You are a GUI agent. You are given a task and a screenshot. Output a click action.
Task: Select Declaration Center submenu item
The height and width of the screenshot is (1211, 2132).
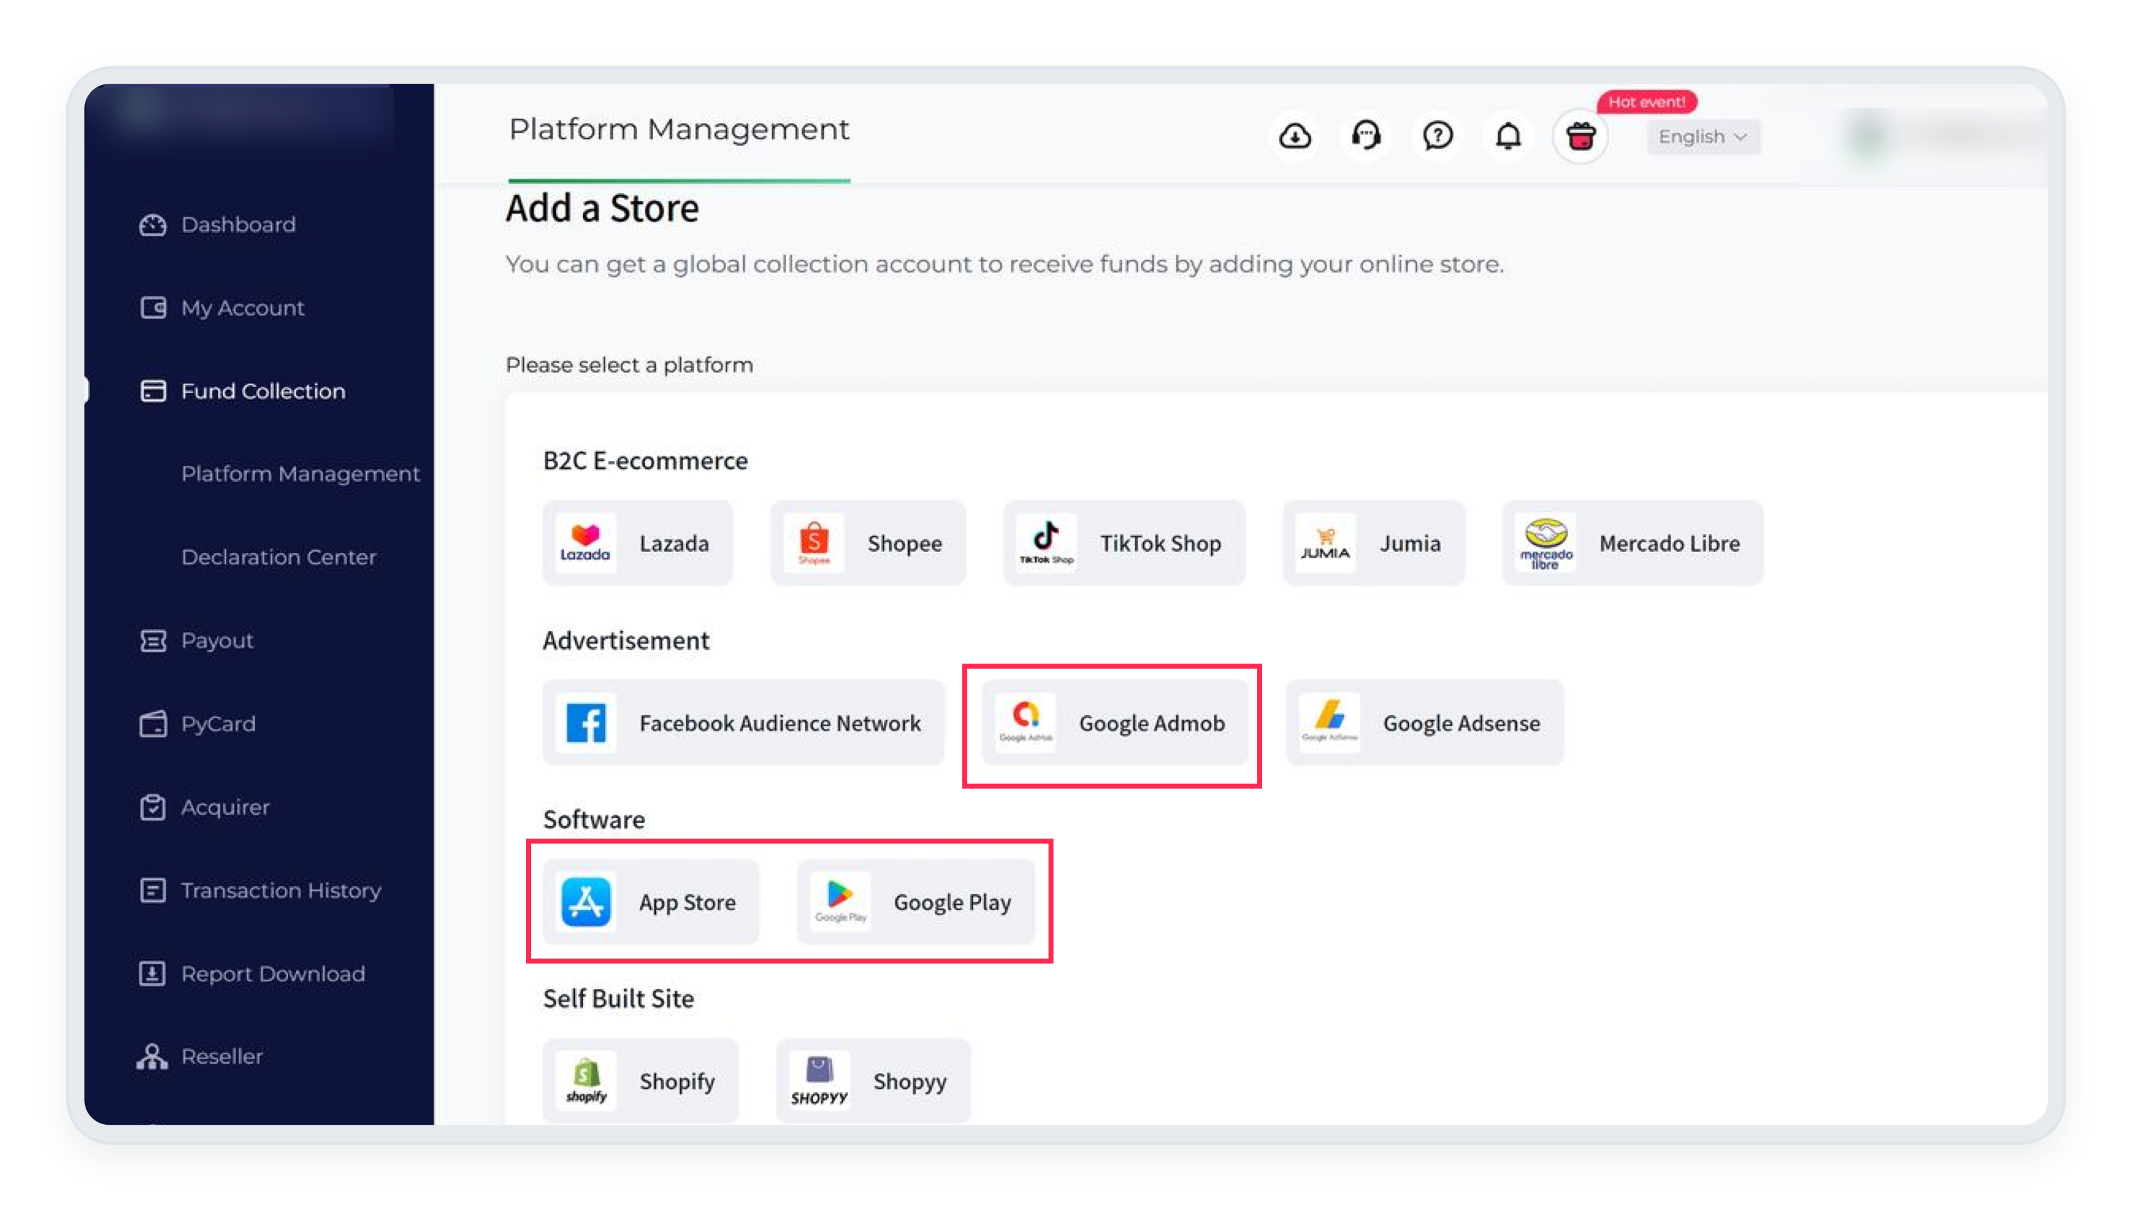tap(279, 557)
